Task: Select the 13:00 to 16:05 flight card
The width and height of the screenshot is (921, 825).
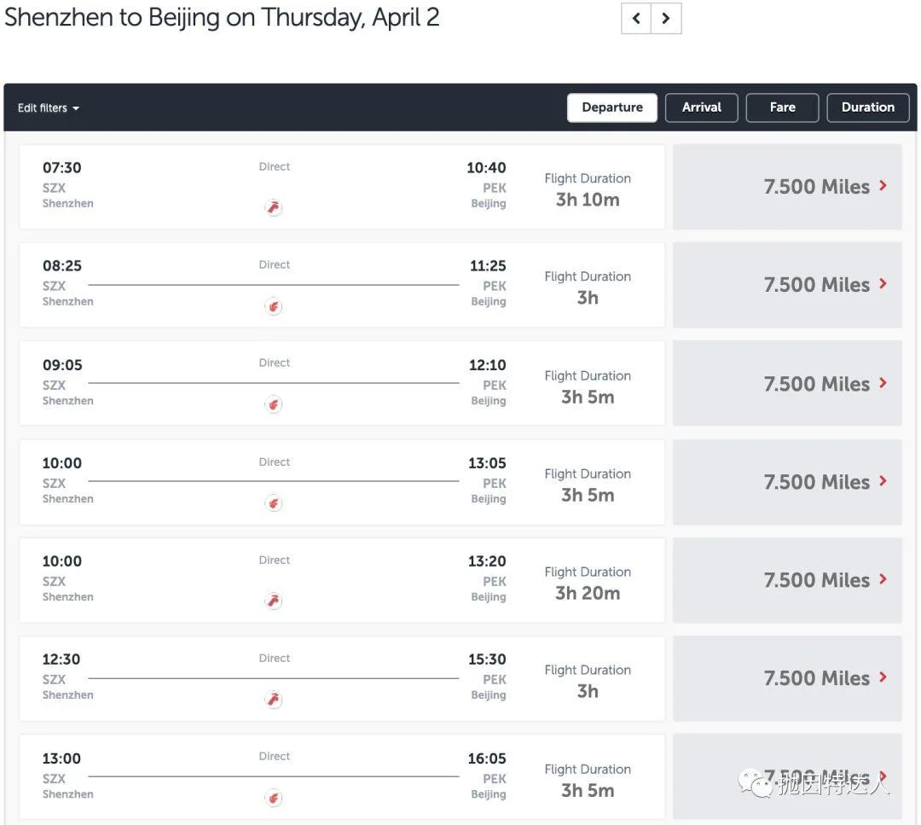Action: tap(341, 776)
